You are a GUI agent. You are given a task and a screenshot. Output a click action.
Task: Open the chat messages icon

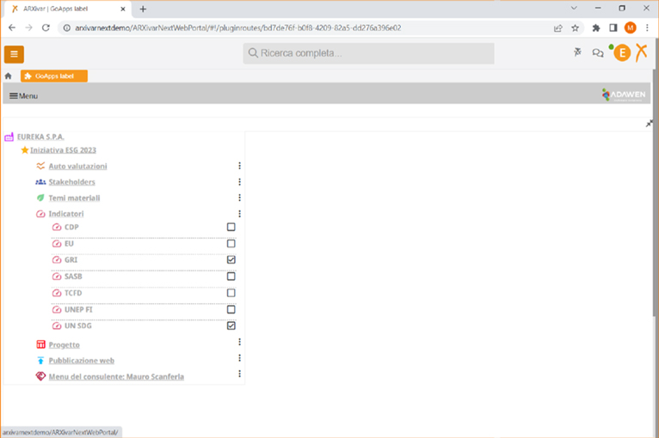coord(598,53)
